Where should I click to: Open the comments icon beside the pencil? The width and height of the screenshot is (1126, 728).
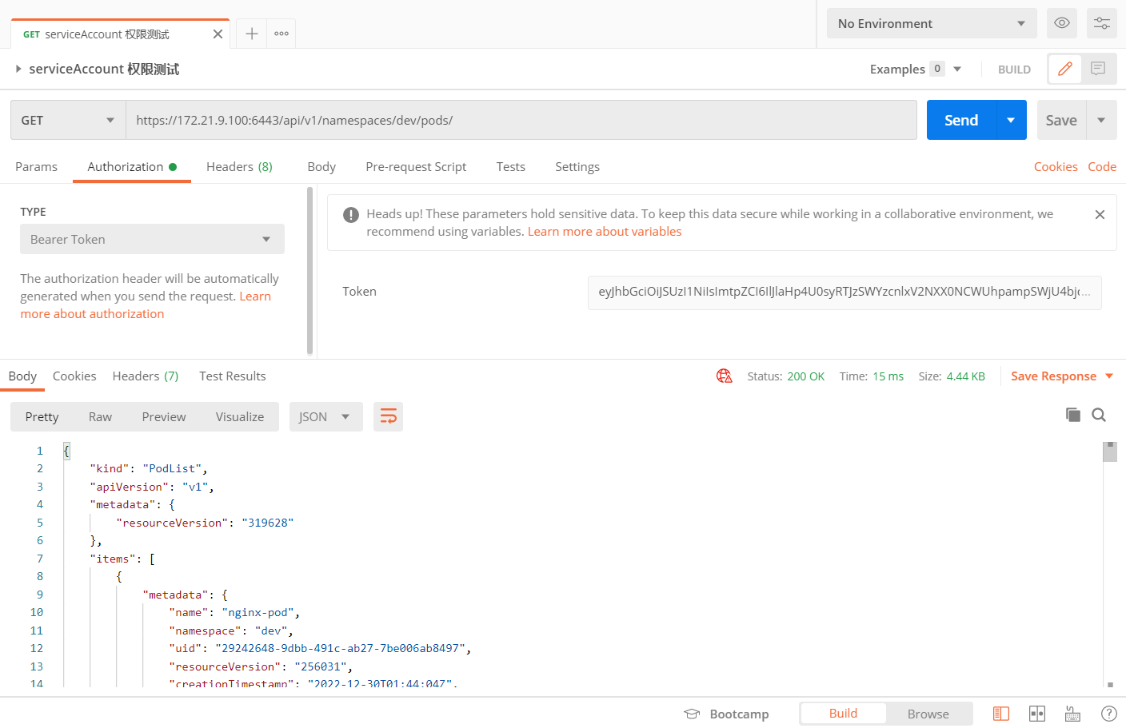point(1098,70)
